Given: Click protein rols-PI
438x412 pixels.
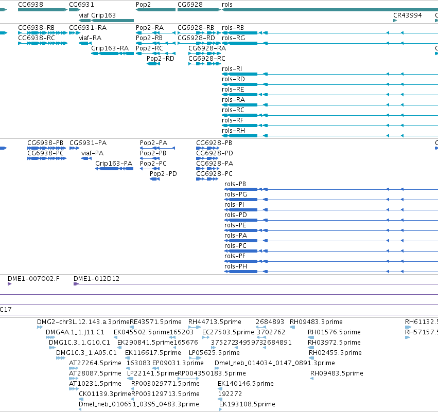Looking at the screenshot, I should [331, 210].
